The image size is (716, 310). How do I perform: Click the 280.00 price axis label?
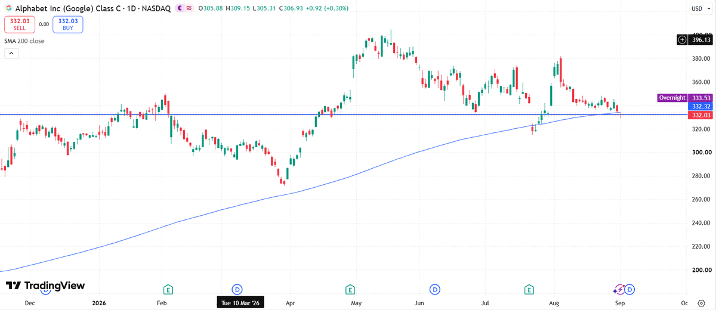[700, 176]
